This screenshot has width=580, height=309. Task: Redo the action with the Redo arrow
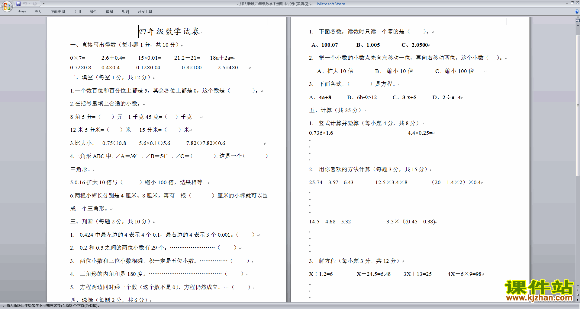pos(35,4)
